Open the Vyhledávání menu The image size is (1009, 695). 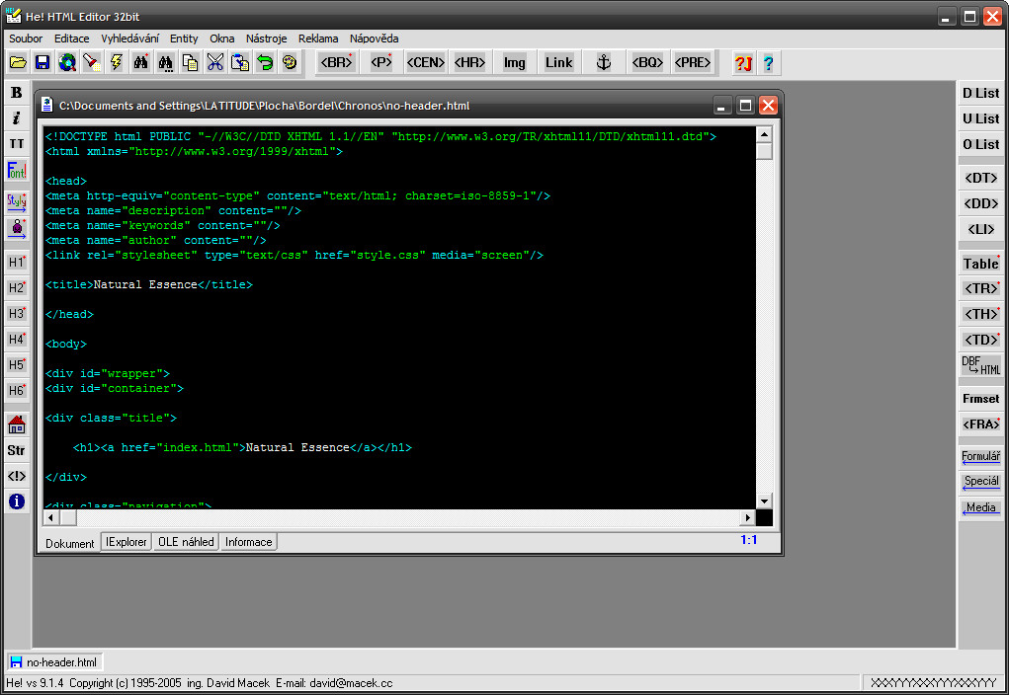click(129, 39)
